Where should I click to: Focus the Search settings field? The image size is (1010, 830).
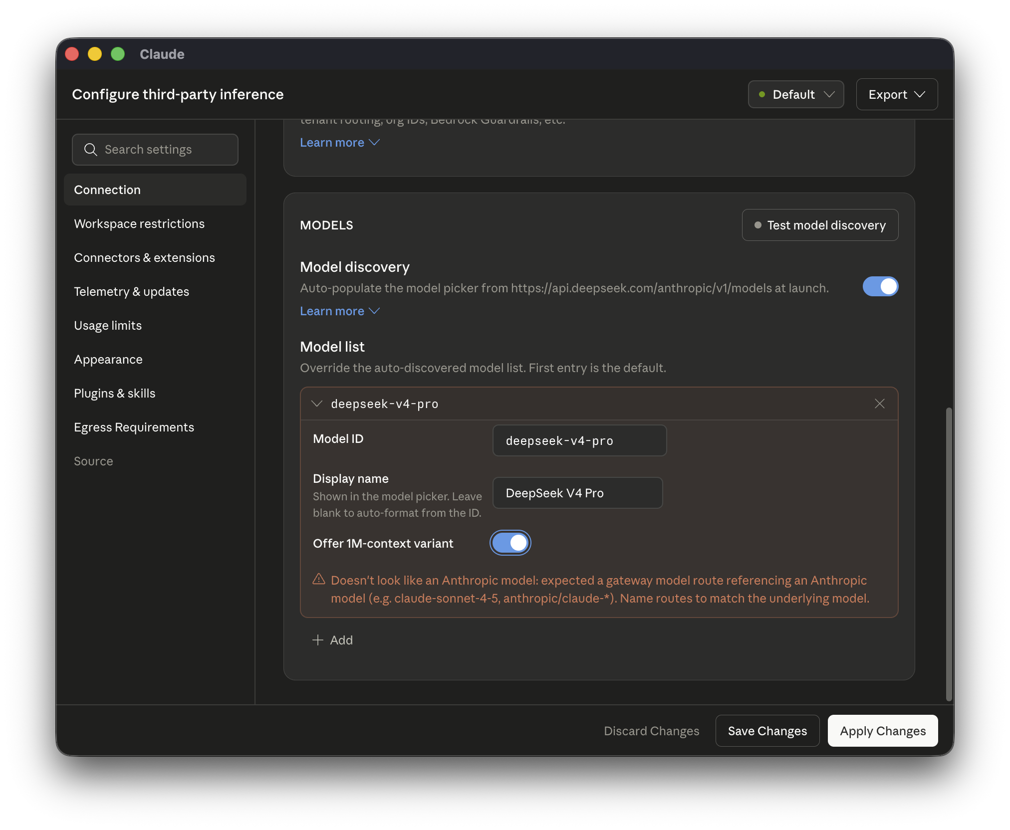(155, 150)
